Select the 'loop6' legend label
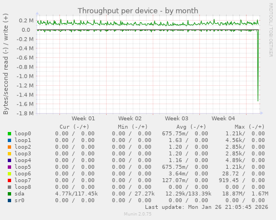This screenshot has height=220, width=276. 23,174
